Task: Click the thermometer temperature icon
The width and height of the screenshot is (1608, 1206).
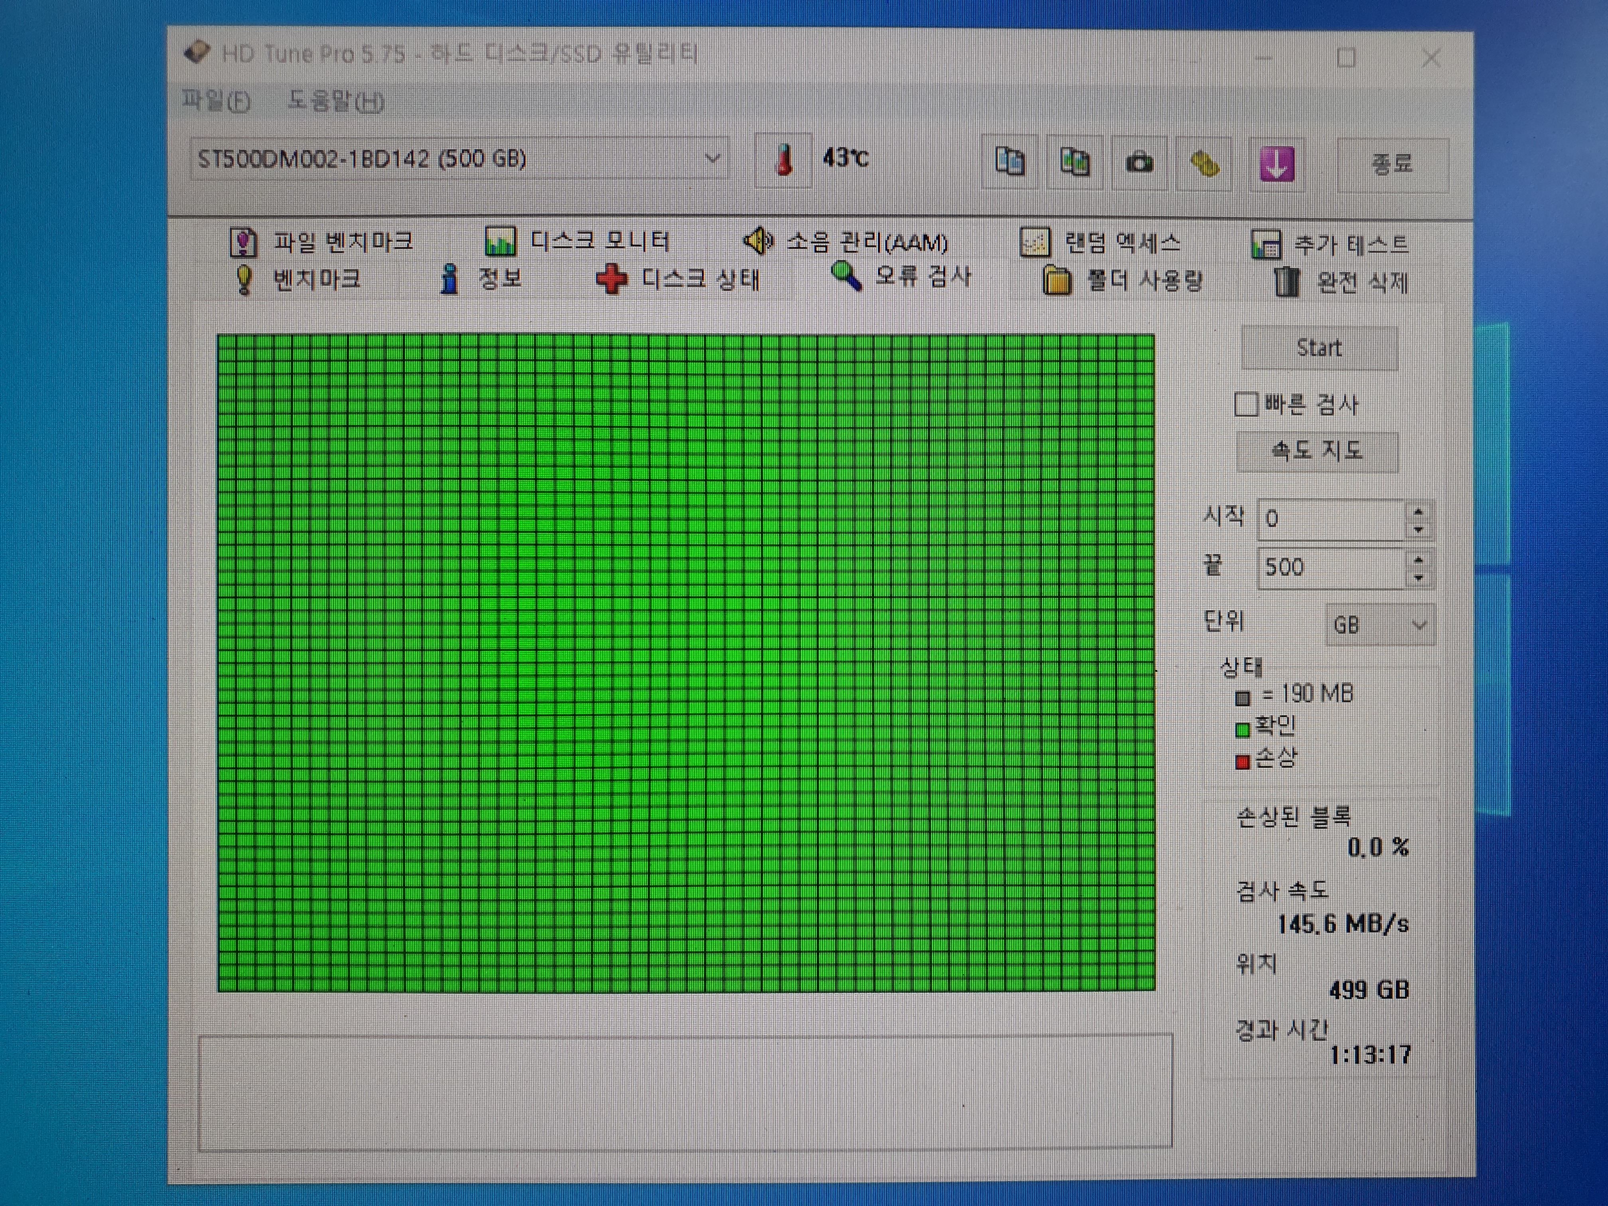Action: 784,159
